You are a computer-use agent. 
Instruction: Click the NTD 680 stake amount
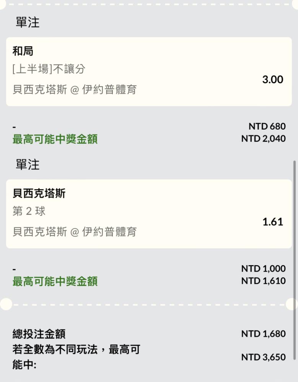pyautogui.click(x=267, y=126)
